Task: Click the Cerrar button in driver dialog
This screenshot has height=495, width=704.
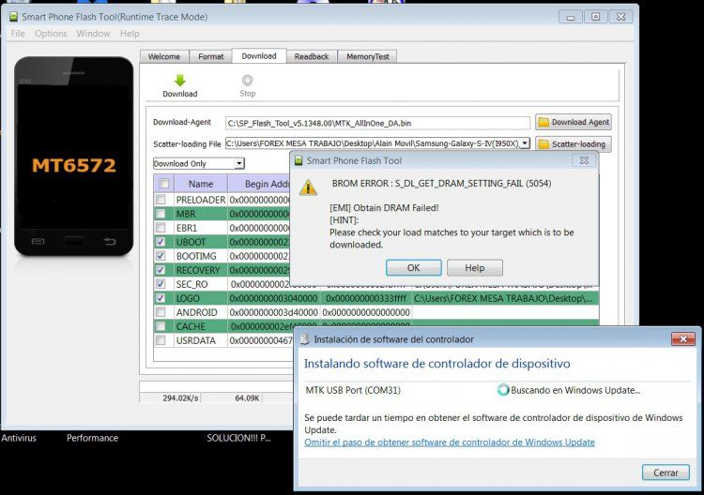Action: coord(666,472)
